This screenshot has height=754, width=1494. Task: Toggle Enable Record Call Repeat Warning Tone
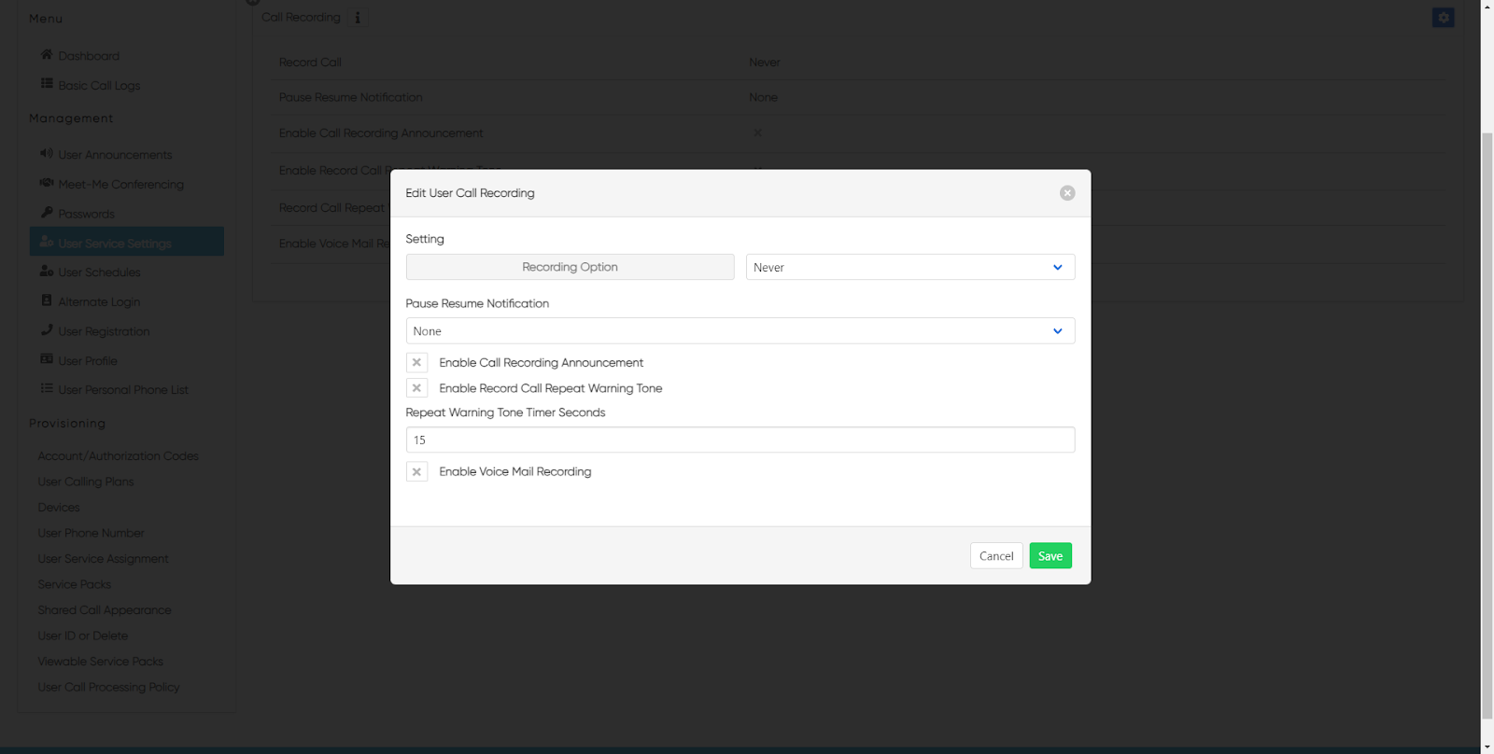(417, 388)
